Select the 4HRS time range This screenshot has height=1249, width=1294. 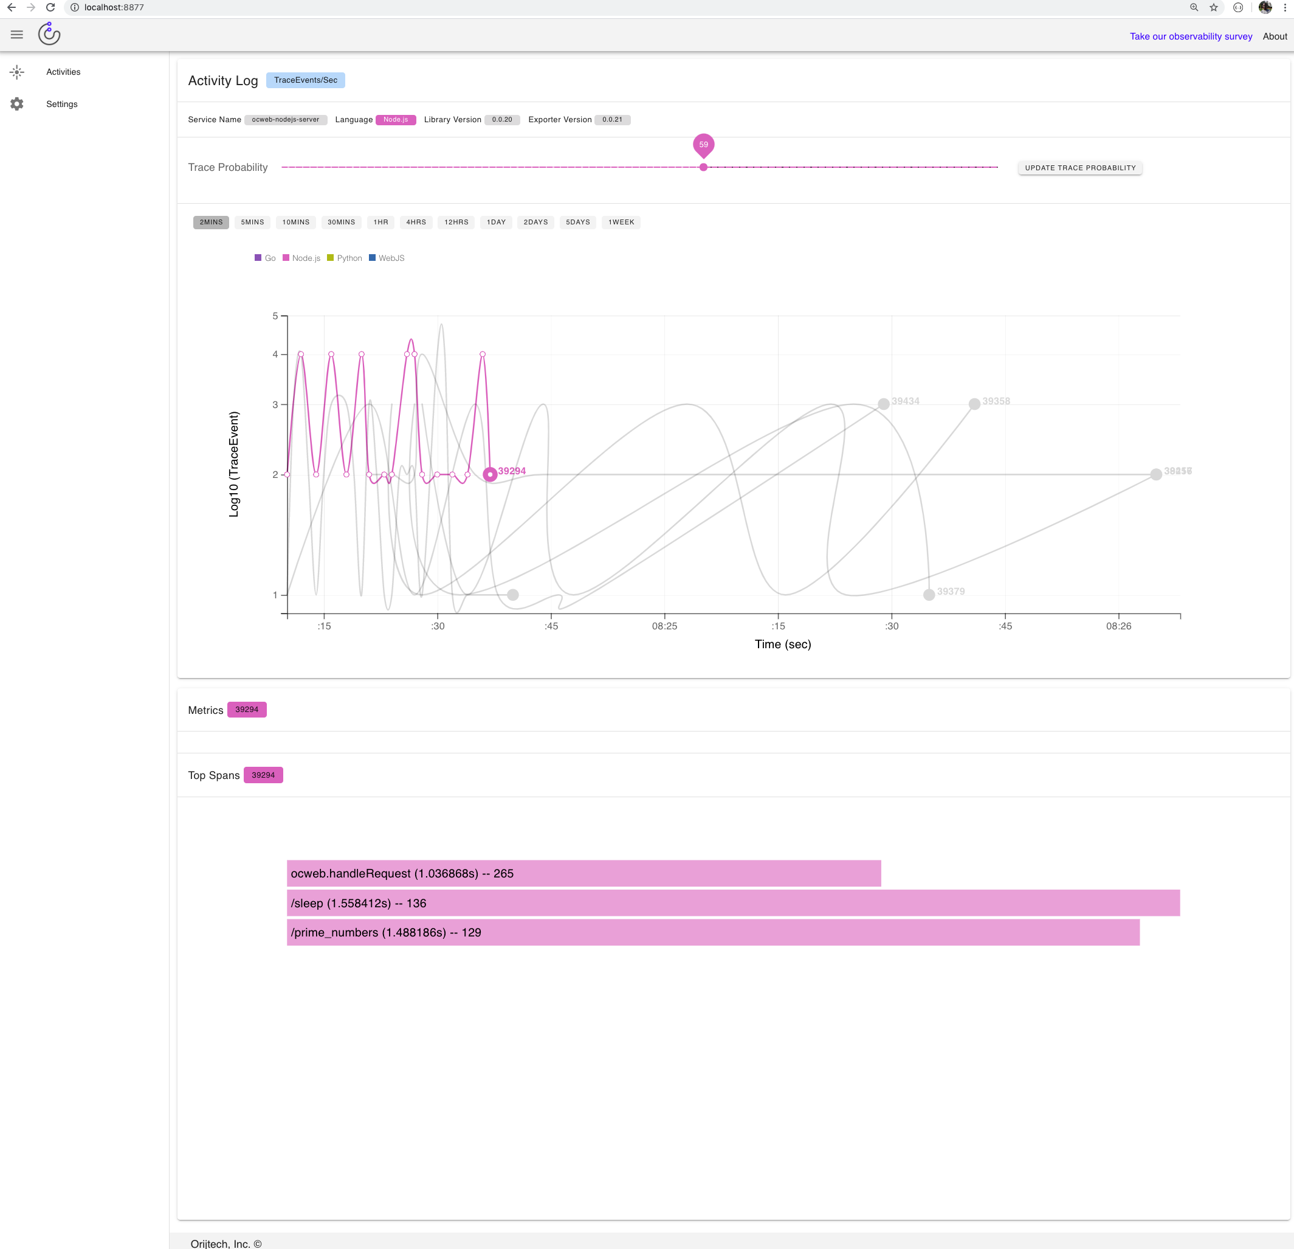[x=416, y=222]
